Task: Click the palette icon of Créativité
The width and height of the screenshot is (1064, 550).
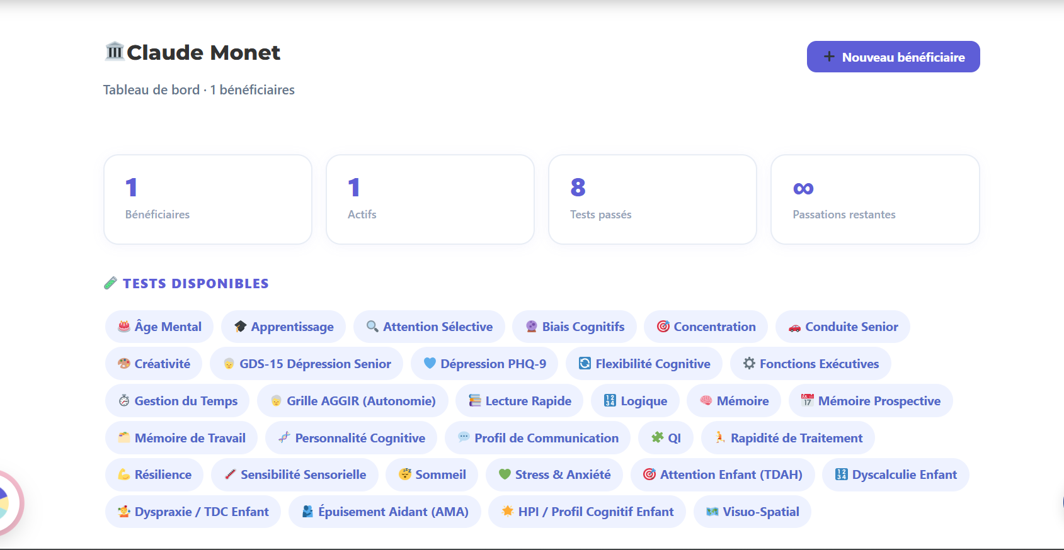Action: [x=124, y=364]
